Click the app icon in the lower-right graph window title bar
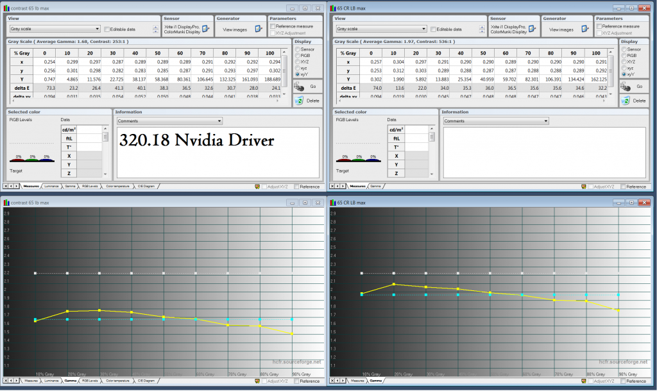The image size is (657, 391). click(x=333, y=203)
